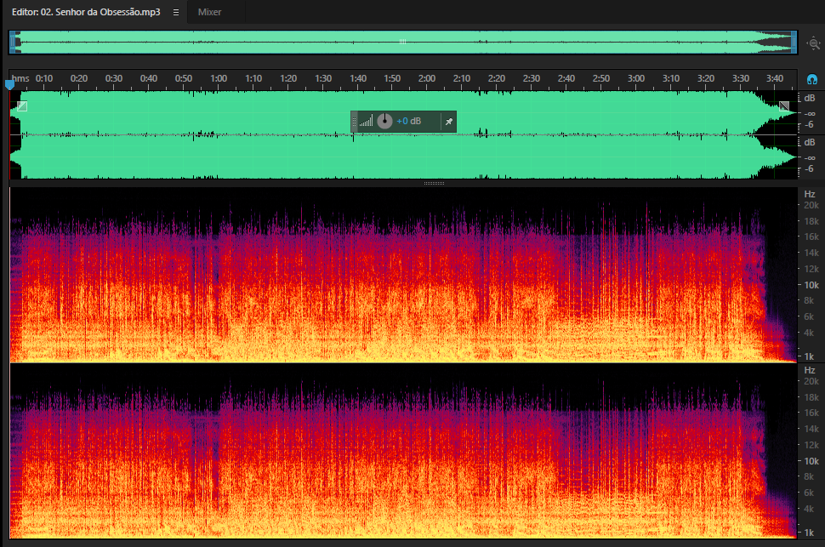Select the Editor: 02. Senhor da Obsessão.mp3 tab

click(x=86, y=12)
